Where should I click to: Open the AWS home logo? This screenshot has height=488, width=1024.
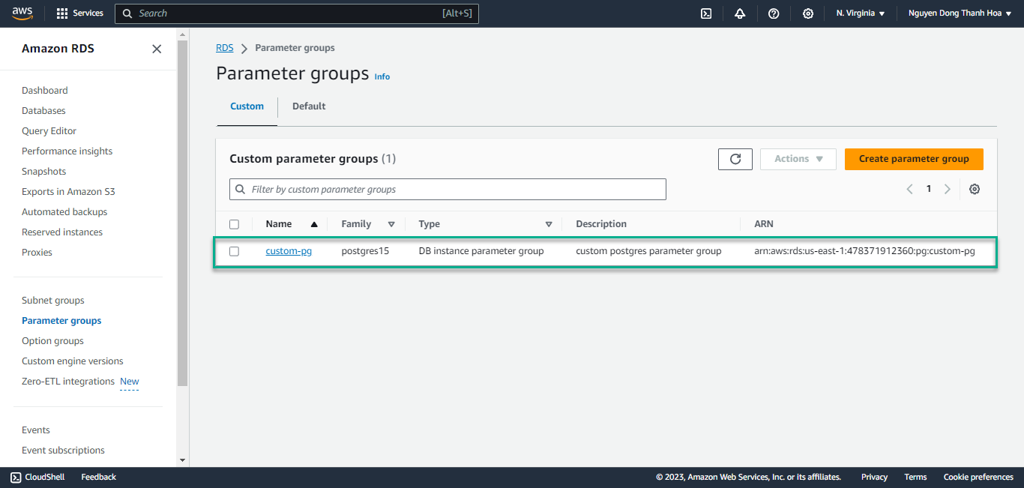[x=22, y=13]
